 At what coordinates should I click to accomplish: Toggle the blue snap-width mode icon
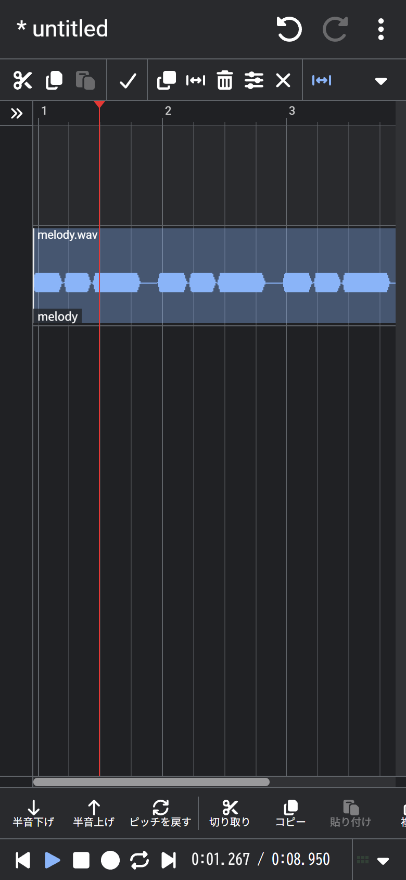(322, 80)
